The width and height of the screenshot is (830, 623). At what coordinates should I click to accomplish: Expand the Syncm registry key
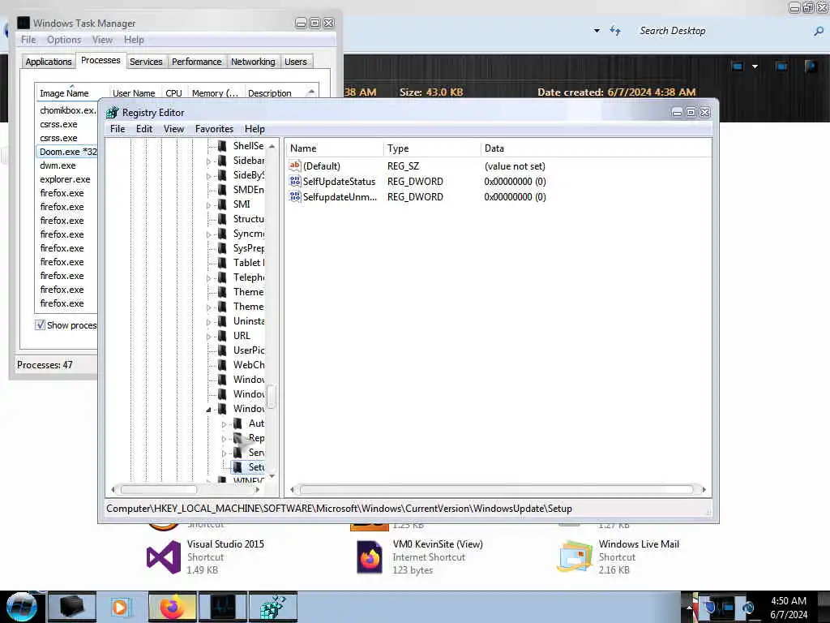pos(208,234)
